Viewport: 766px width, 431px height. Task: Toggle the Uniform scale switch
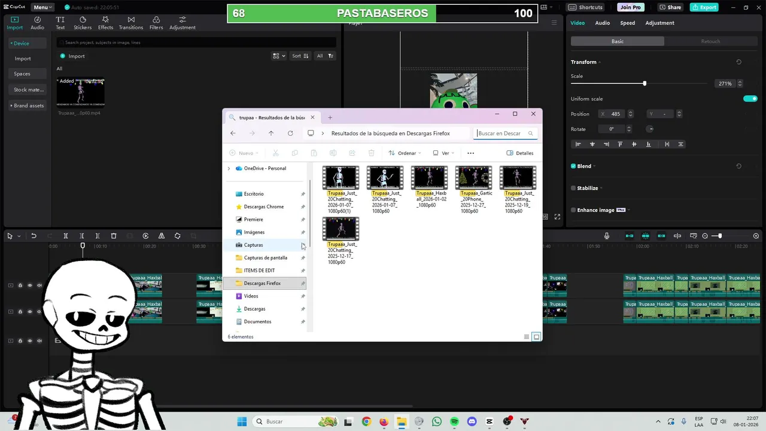750,99
